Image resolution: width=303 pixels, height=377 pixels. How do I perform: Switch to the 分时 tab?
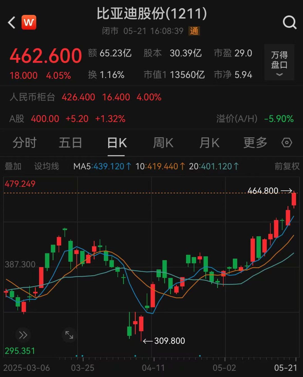[24, 143]
